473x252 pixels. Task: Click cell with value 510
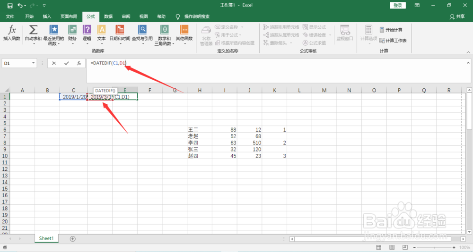(249, 143)
